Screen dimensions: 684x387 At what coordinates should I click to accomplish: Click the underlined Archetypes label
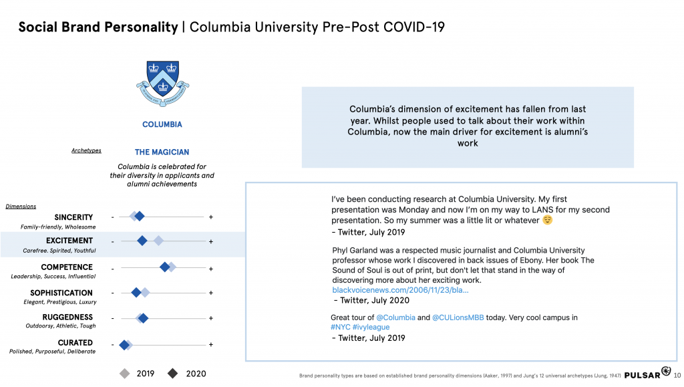point(86,150)
